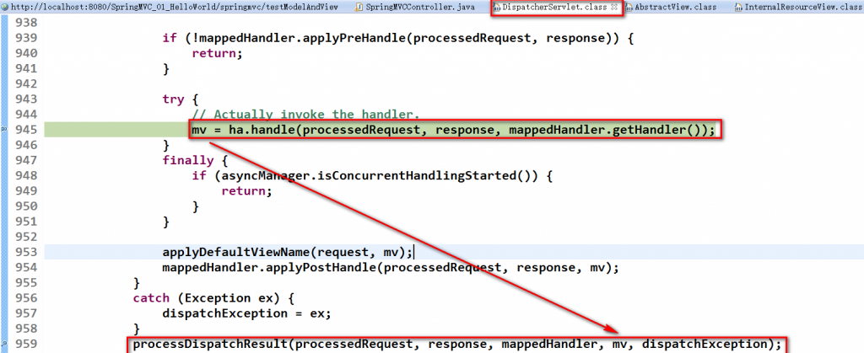Place cursor on the applyDefaultViewName call
The width and height of the screenshot is (864, 353).
pyautogui.click(x=287, y=252)
